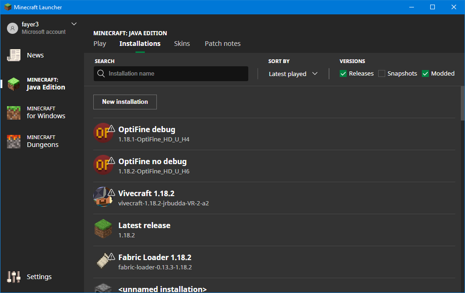Click the New installation button
465x293 pixels.
pyautogui.click(x=125, y=102)
